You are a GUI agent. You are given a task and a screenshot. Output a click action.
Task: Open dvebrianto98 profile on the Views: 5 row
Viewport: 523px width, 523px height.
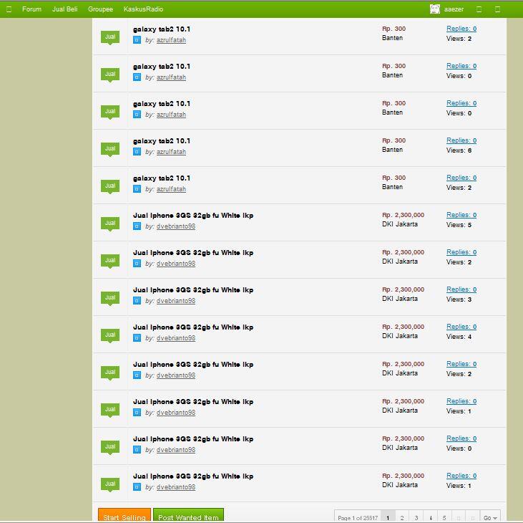tap(176, 226)
